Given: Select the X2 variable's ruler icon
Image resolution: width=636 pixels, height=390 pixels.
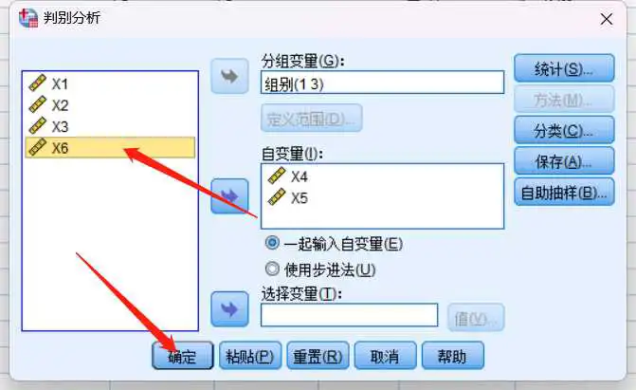Looking at the screenshot, I should pyautogui.click(x=38, y=104).
